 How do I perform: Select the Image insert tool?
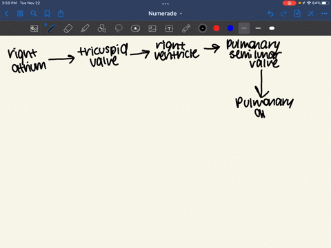click(152, 28)
